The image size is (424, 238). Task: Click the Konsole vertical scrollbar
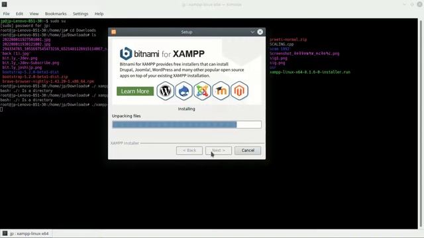pos(421,124)
